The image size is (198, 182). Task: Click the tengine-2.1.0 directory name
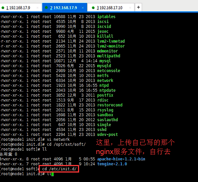coord(112,164)
